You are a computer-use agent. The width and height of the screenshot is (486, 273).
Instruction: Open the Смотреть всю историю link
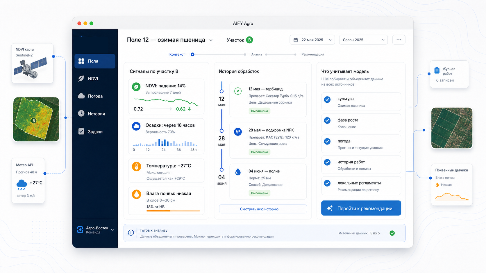tap(259, 209)
